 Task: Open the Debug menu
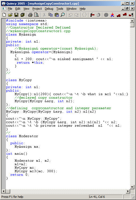pos(49,9)
